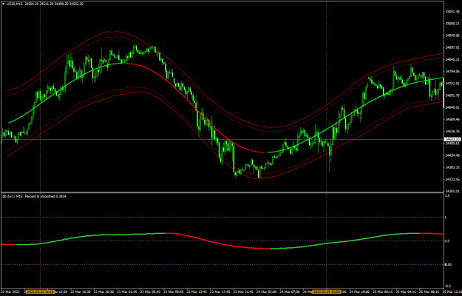Click the 23 Mar 17:45 time label
The image size is (462, 296).
221,292
